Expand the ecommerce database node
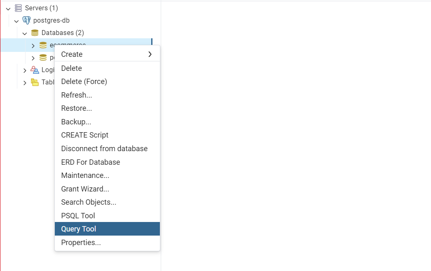This screenshot has width=431, height=271. point(33,45)
